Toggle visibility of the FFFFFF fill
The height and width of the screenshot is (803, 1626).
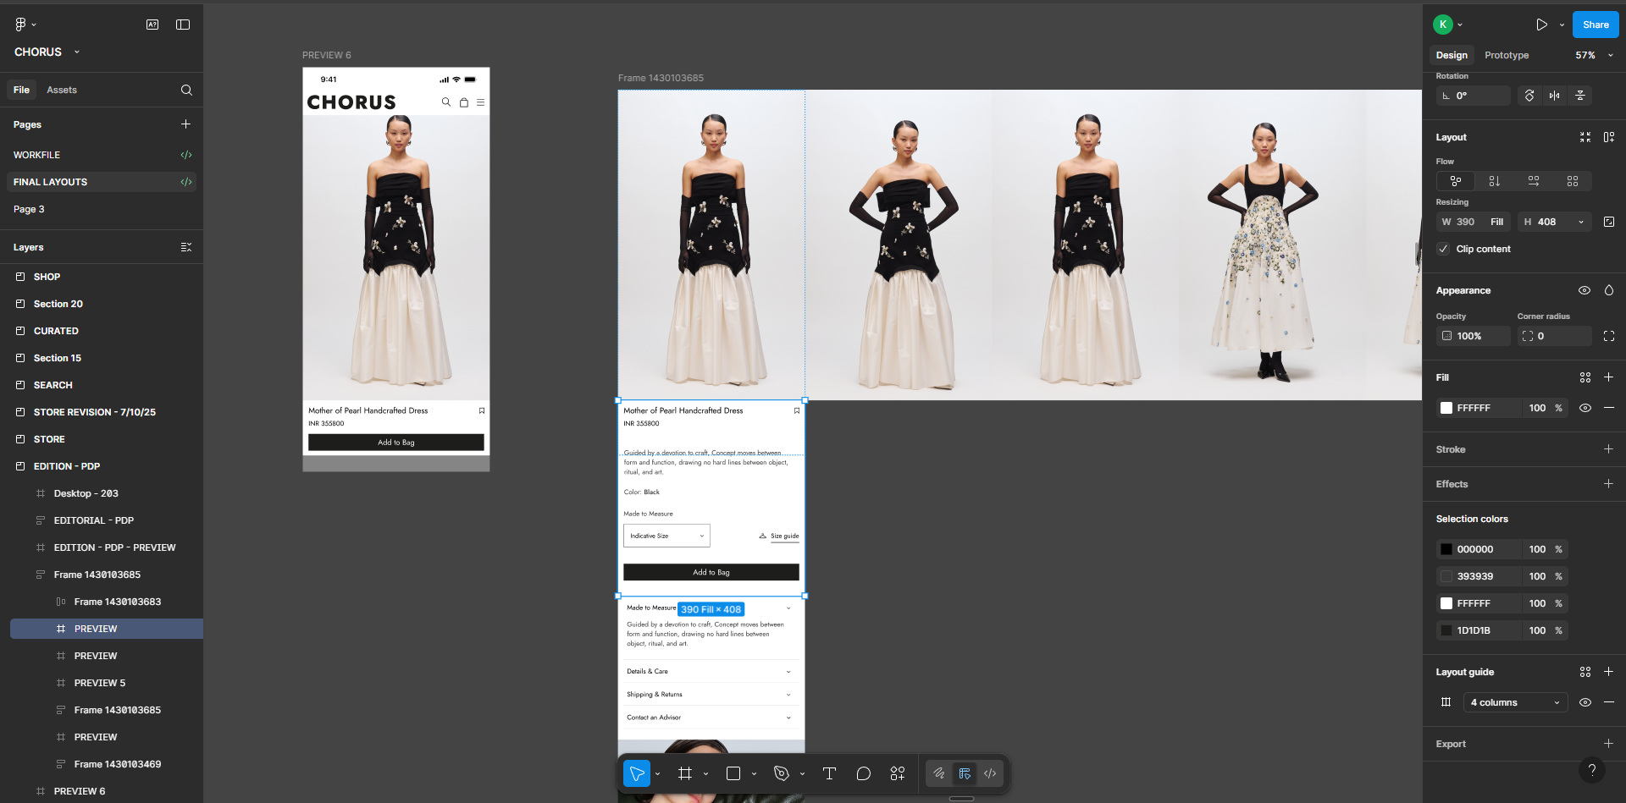[x=1585, y=408]
